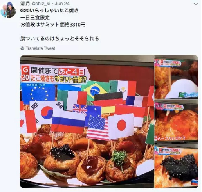
Task: Click the EU flag in the main photo
Action: [x=39, y=92]
